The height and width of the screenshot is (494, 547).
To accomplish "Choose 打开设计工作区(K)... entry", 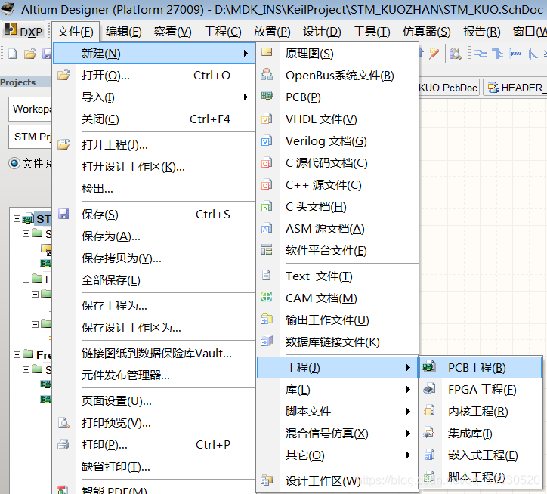I will pyautogui.click(x=154, y=166).
